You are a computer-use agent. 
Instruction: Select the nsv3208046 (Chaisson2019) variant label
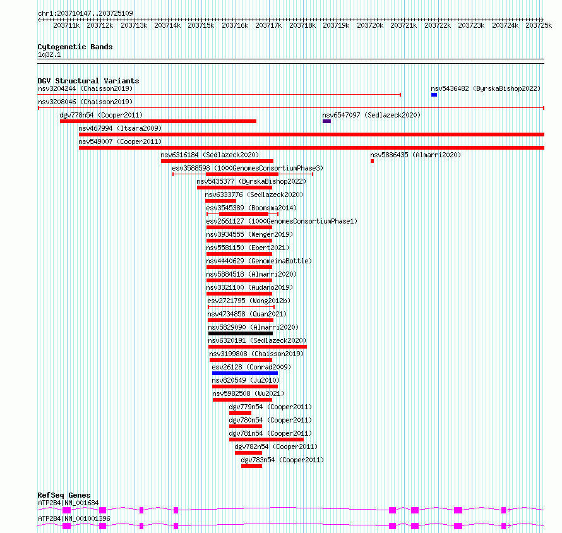(85, 102)
